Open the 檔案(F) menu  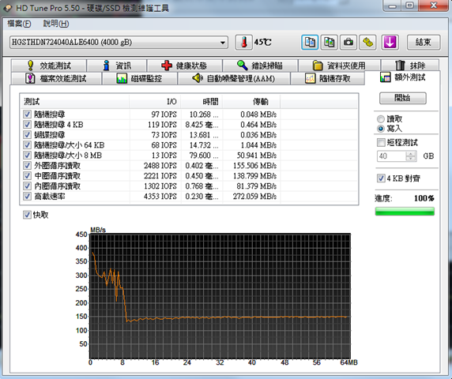coord(19,24)
